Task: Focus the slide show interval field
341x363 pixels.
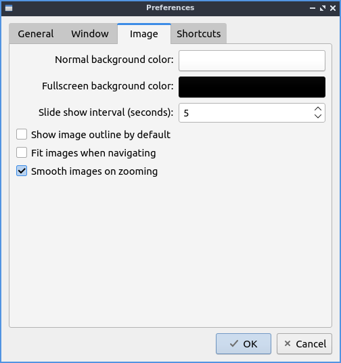Action: 246,112
